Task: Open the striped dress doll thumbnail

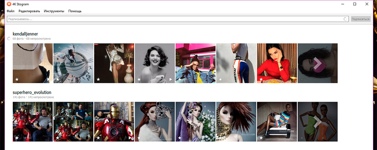Action: click(x=277, y=122)
